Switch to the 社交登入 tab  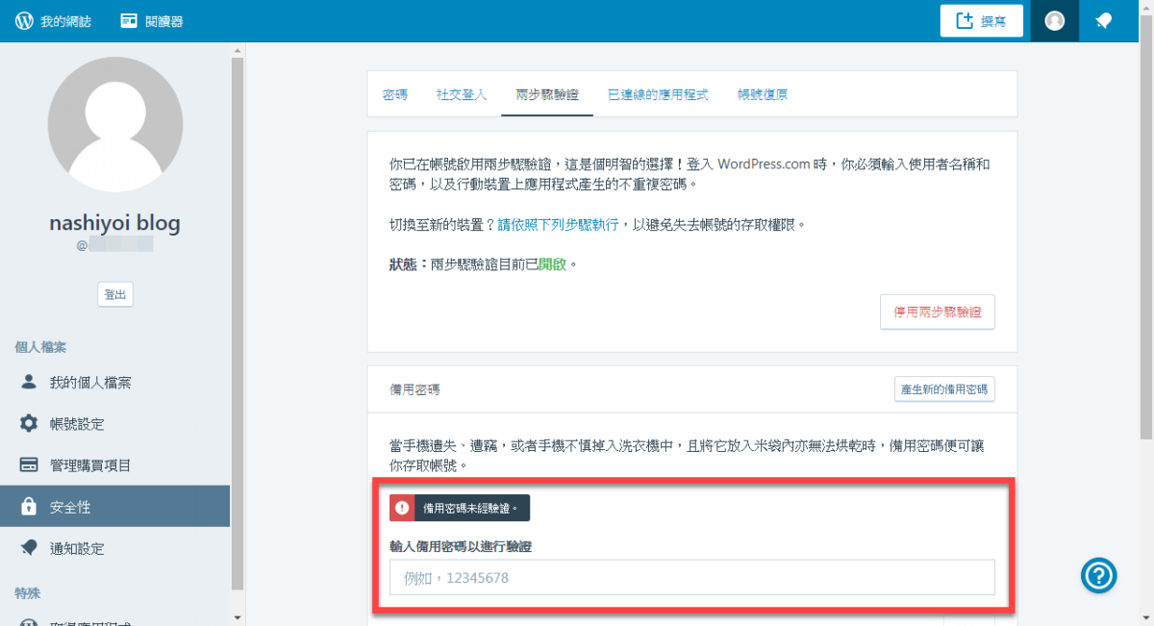(462, 94)
